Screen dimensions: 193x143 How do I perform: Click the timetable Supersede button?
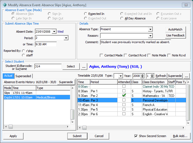click(175, 76)
